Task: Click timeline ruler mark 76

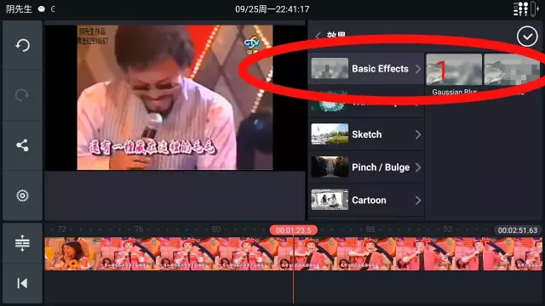Action: [139, 229]
